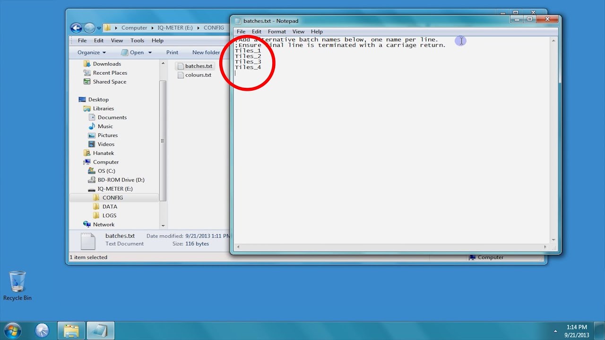Viewport: 605px width, 340px height.
Task: Open the DATA folder in tree
Action: point(110,207)
